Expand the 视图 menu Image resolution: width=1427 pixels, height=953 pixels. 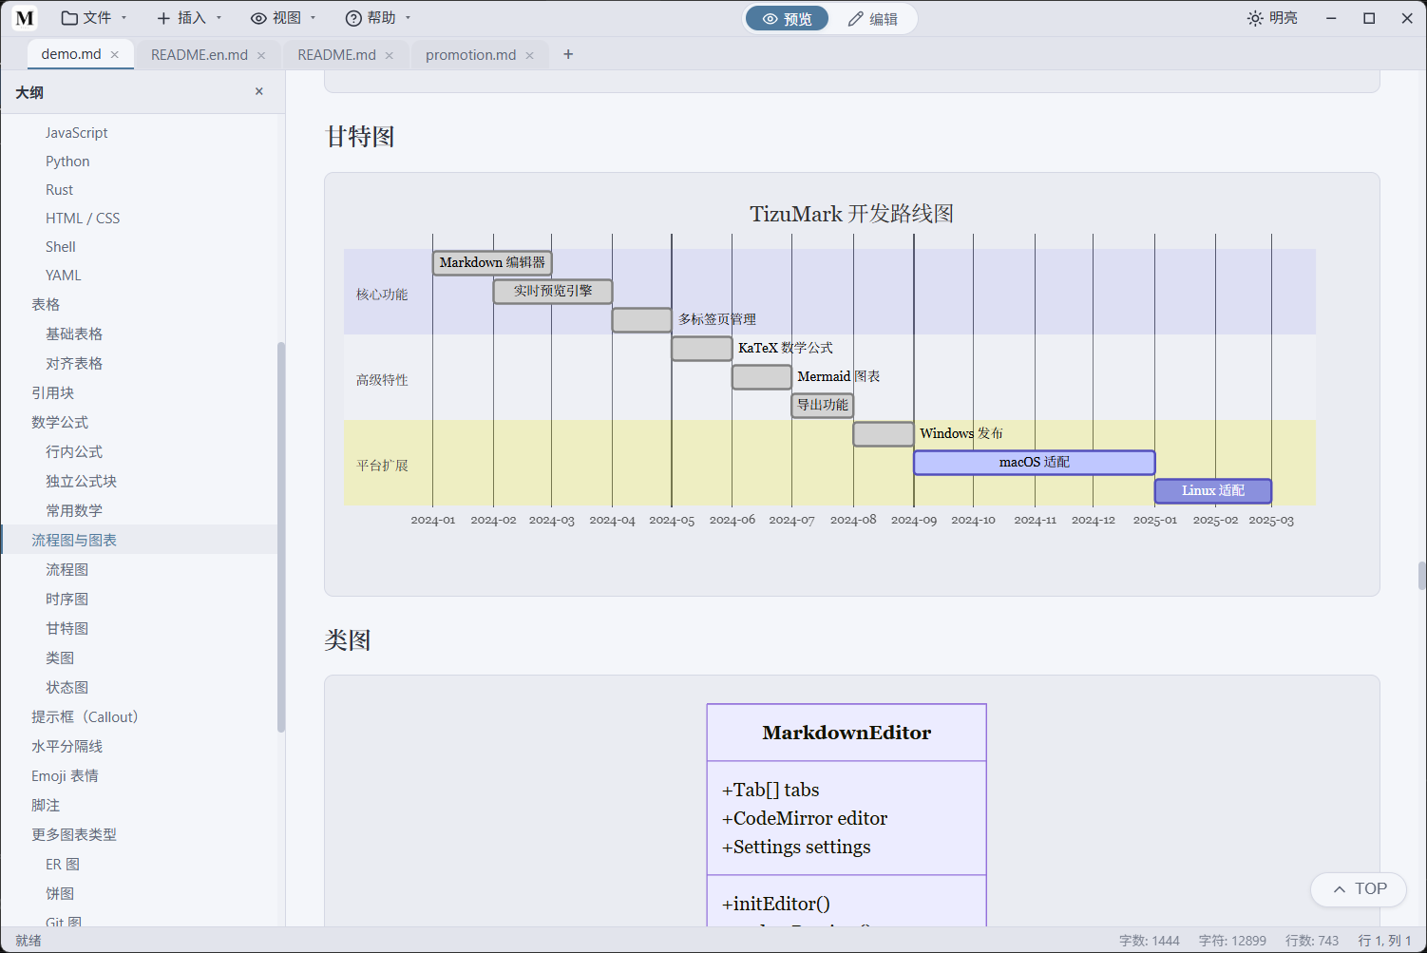[x=283, y=18]
